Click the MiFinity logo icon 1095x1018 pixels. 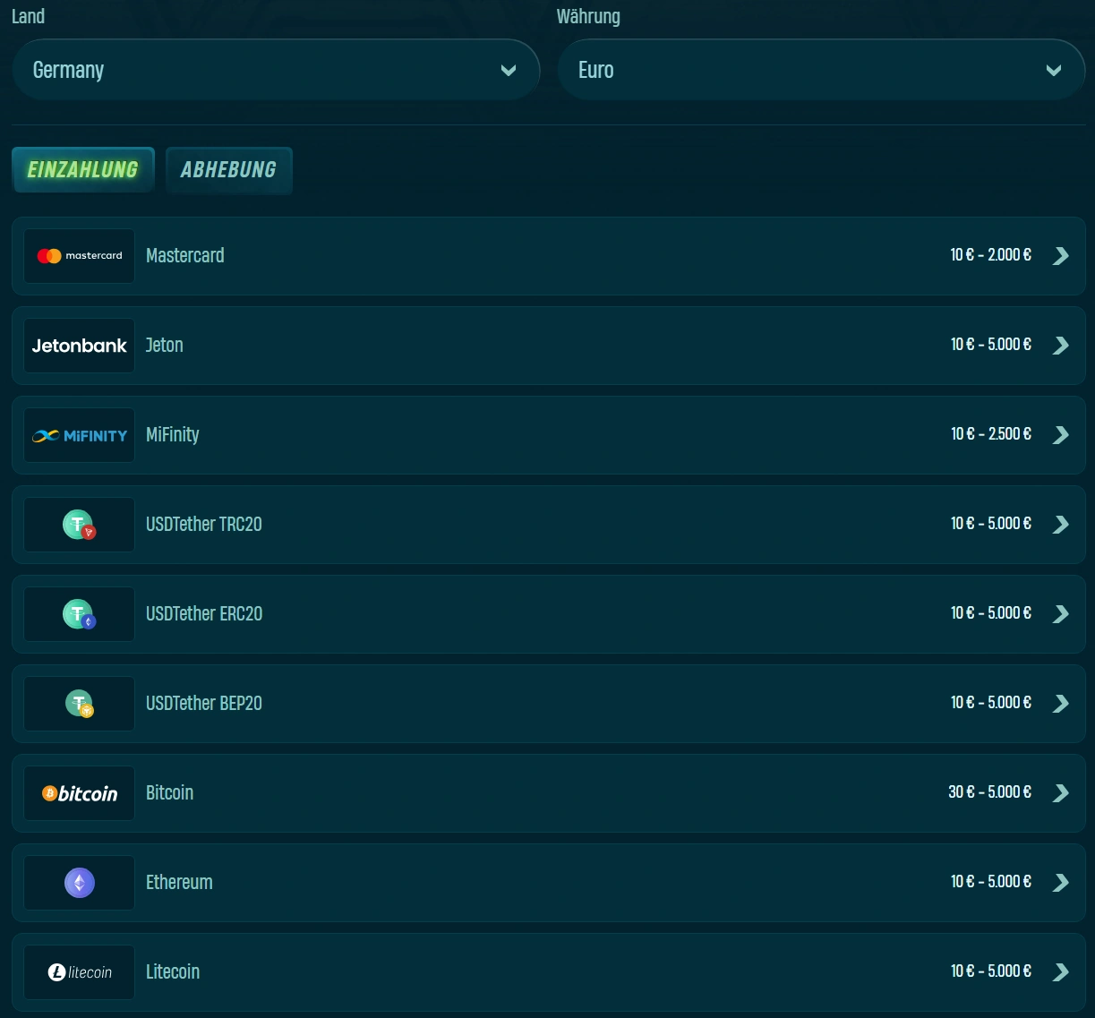pos(79,435)
